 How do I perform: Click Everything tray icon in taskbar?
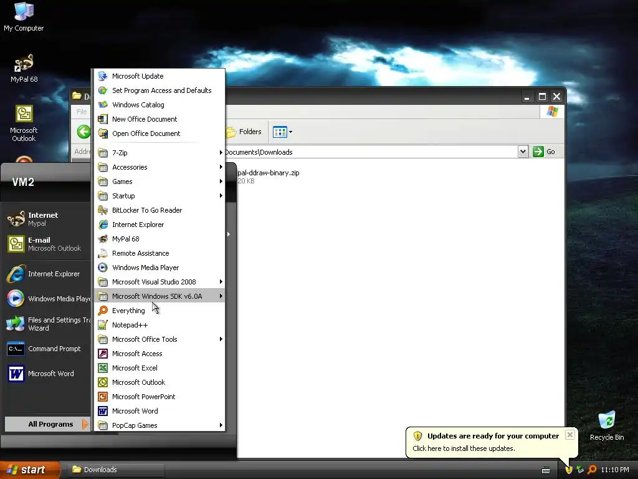(592, 470)
